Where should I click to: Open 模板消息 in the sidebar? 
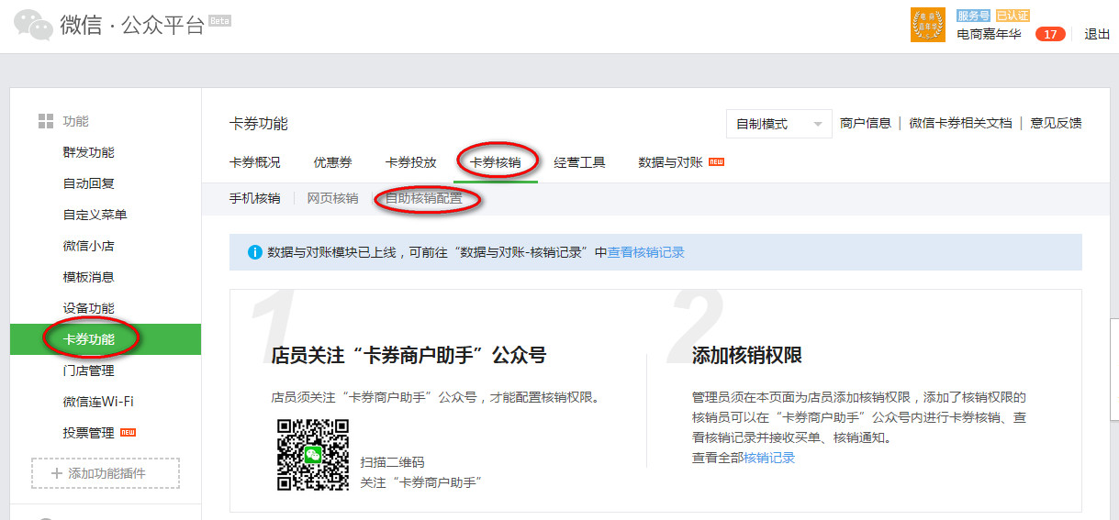tap(89, 277)
